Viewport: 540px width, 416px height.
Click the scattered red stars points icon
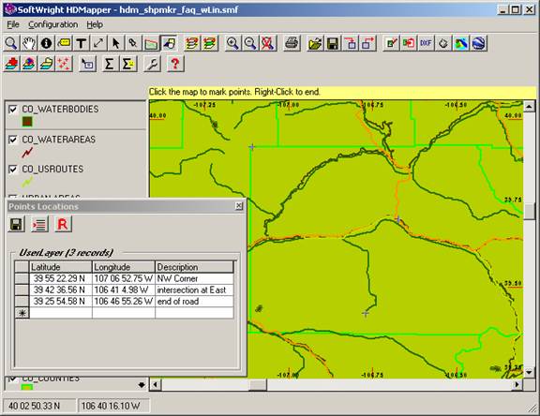click(64, 64)
